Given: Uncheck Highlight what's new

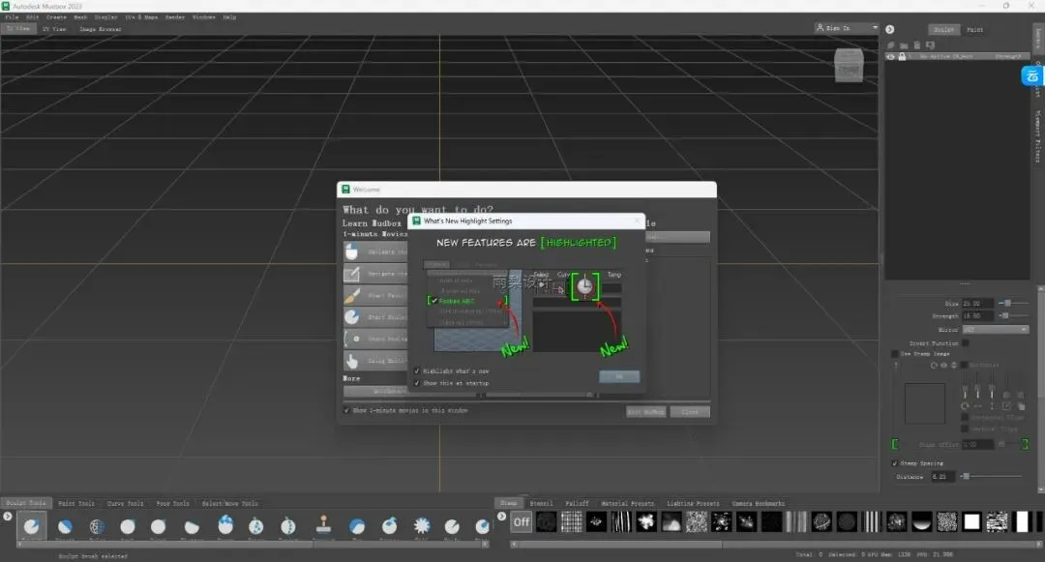Looking at the screenshot, I should point(417,371).
